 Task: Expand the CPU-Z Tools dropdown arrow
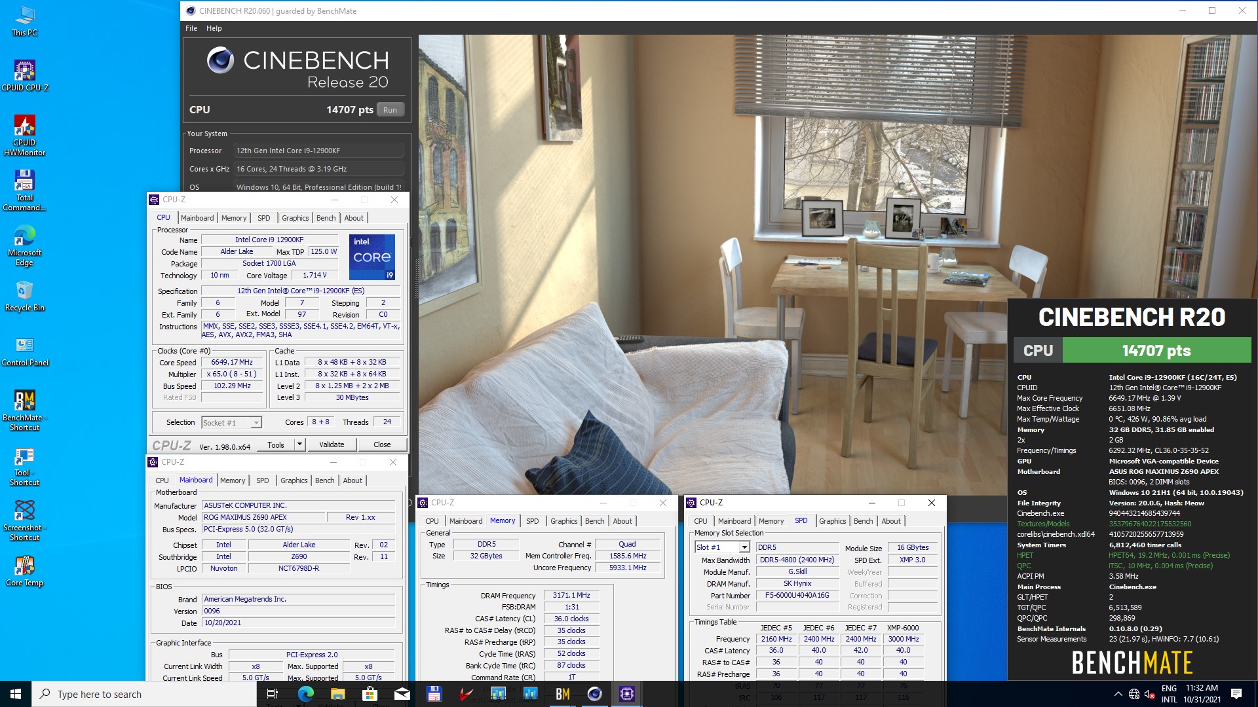pos(299,444)
